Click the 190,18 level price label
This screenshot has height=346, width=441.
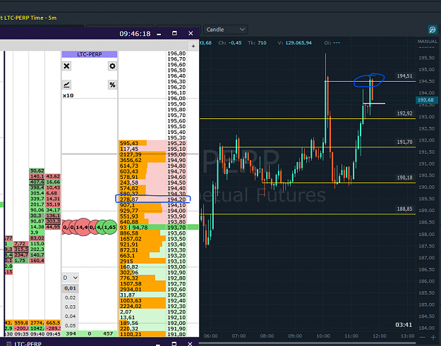(404, 178)
